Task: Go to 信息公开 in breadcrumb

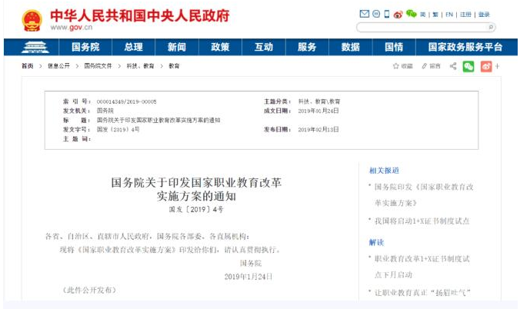Action: click(x=58, y=66)
